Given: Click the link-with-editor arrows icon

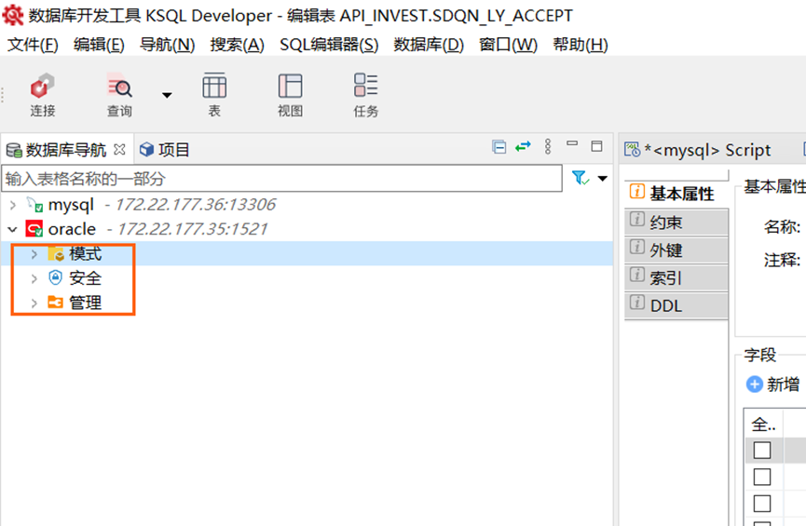Looking at the screenshot, I should (523, 147).
